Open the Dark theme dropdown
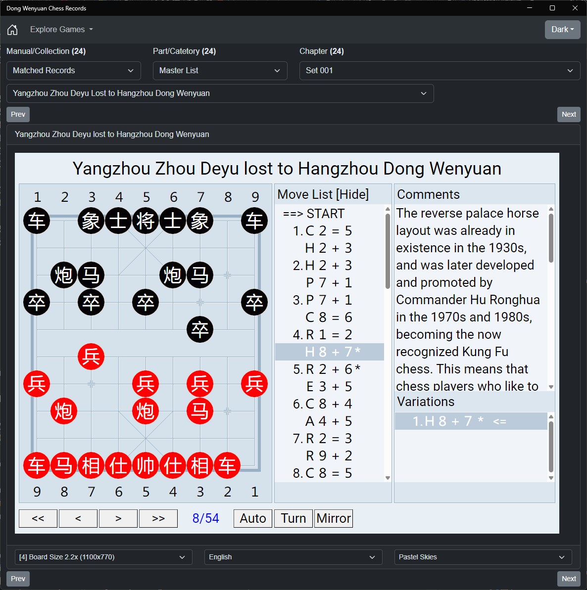 click(562, 29)
